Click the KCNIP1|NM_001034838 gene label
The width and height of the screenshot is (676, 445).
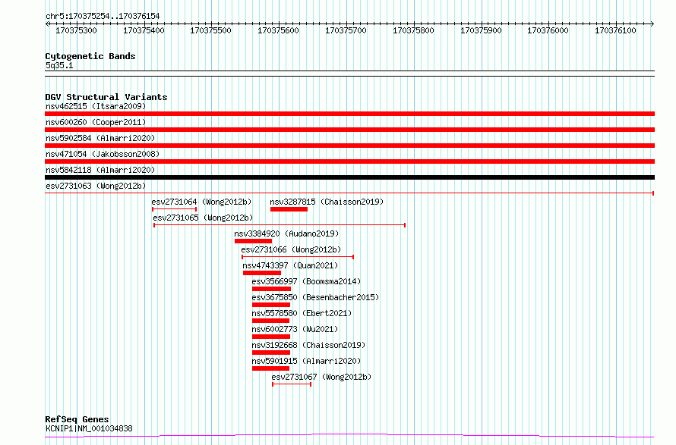[89, 428]
